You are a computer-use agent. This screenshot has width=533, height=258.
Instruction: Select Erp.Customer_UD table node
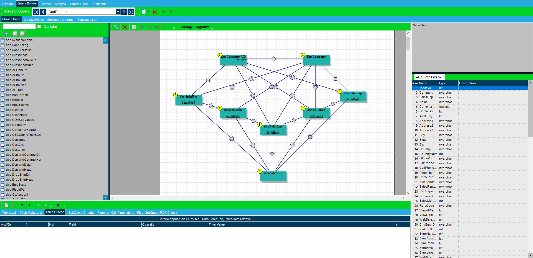tap(233, 60)
